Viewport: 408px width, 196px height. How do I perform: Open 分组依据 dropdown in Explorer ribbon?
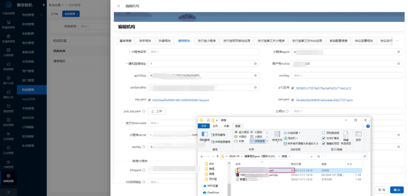tap(292, 133)
